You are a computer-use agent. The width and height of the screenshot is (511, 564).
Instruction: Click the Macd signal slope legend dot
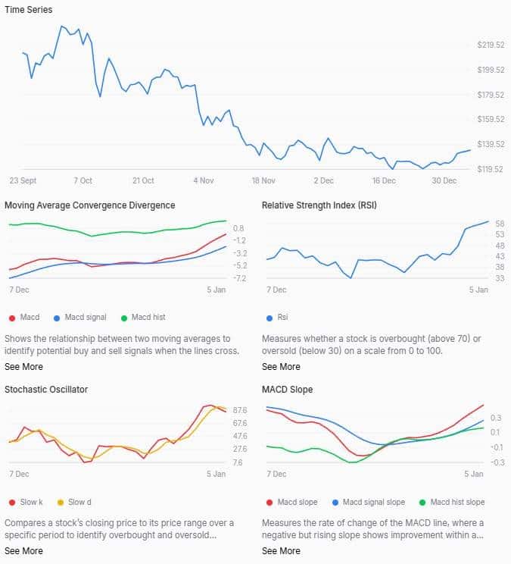[335, 502]
